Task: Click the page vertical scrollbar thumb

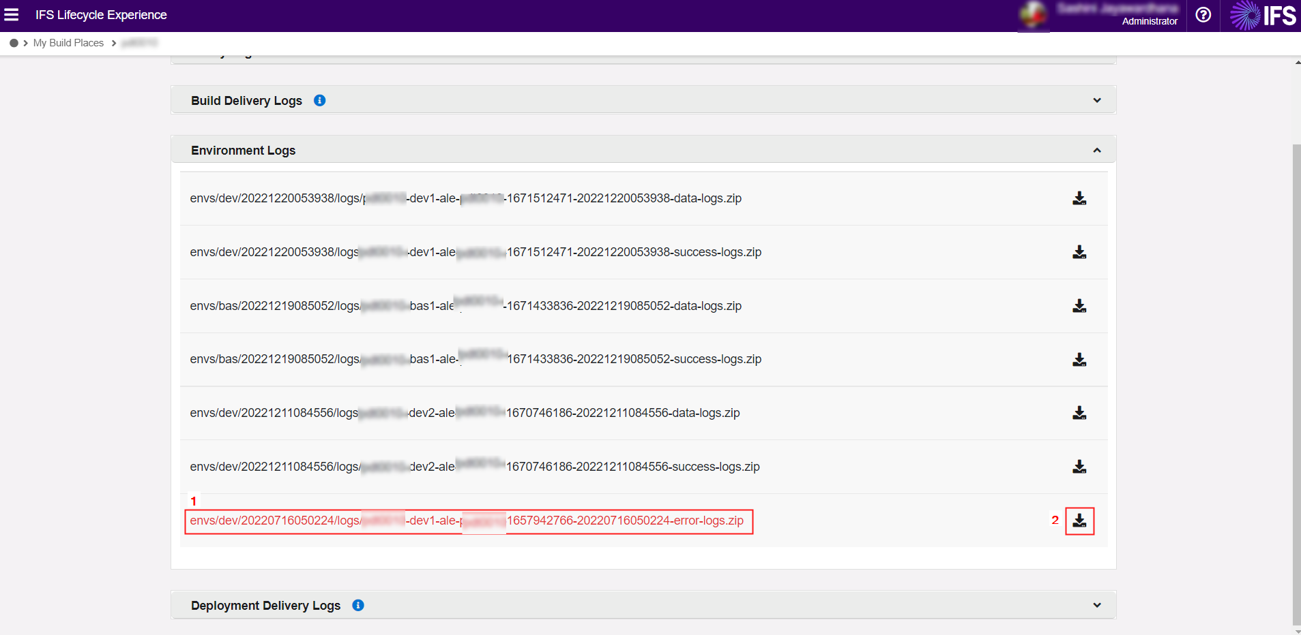Action: click(1297, 384)
